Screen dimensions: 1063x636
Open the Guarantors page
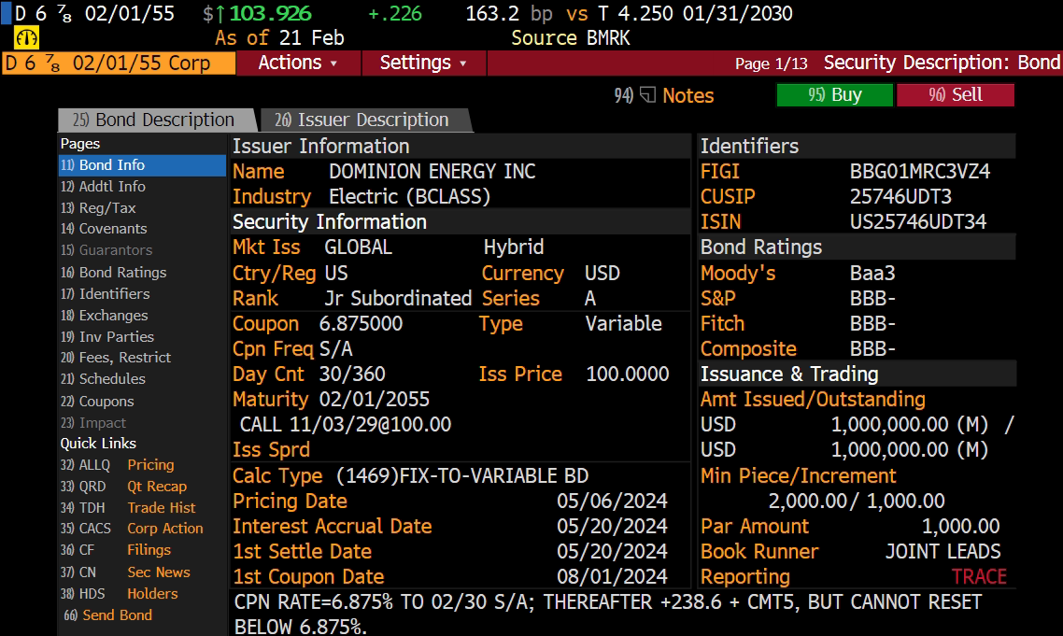[106, 250]
